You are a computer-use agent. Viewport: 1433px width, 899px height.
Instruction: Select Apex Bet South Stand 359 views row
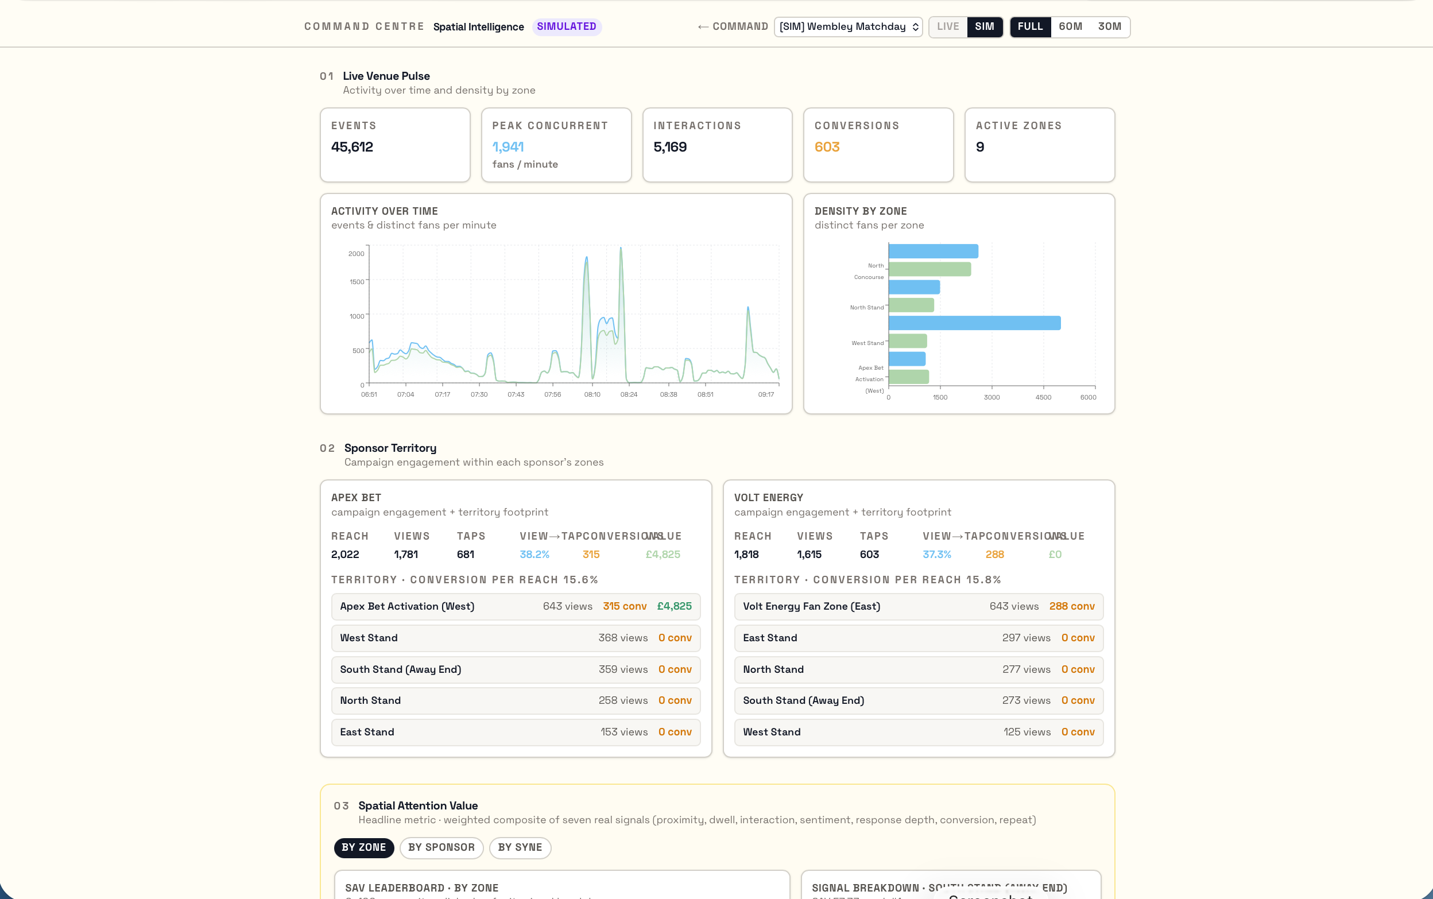click(516, 669)
